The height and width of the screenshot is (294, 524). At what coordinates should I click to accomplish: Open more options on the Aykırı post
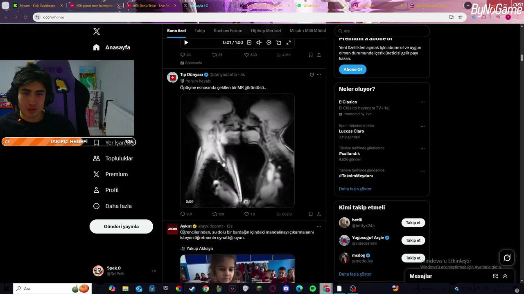(x=319, y=226)
